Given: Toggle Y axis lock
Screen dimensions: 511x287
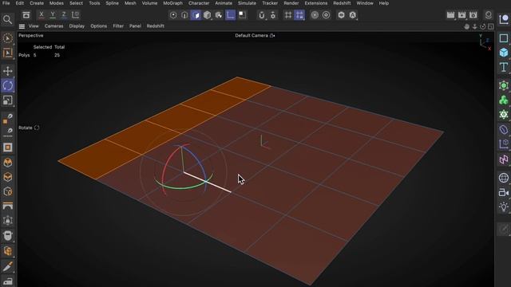Looking at the screenshot, I should [53, 15].
